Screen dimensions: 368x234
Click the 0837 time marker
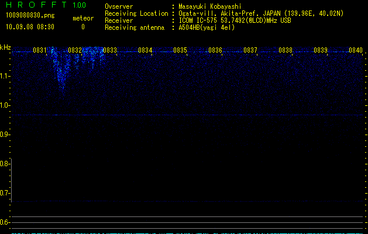[250, 50]
